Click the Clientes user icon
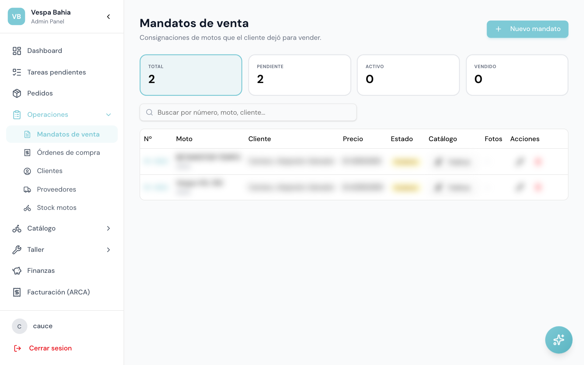The width and height of the screenshot is (584, 365). (27, 171)
